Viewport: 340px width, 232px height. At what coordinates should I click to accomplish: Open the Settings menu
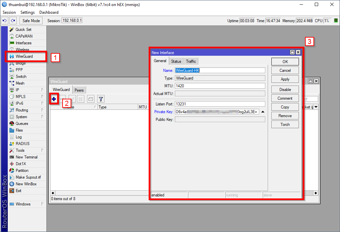pyautogui.click(x=28, y=12)
